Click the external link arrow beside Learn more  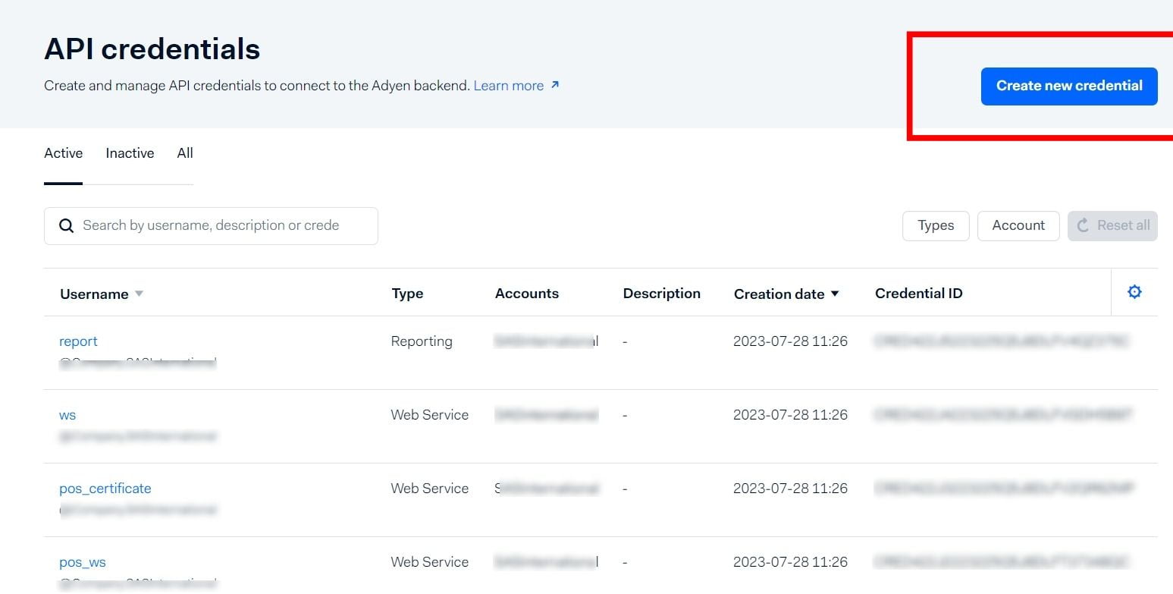(554, 85)
